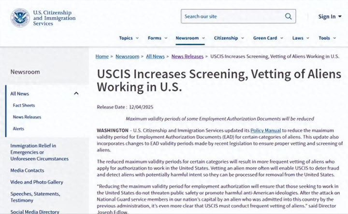348x214 pixels.
Task: Open the Policy Manual link
Action: (264, 130)
